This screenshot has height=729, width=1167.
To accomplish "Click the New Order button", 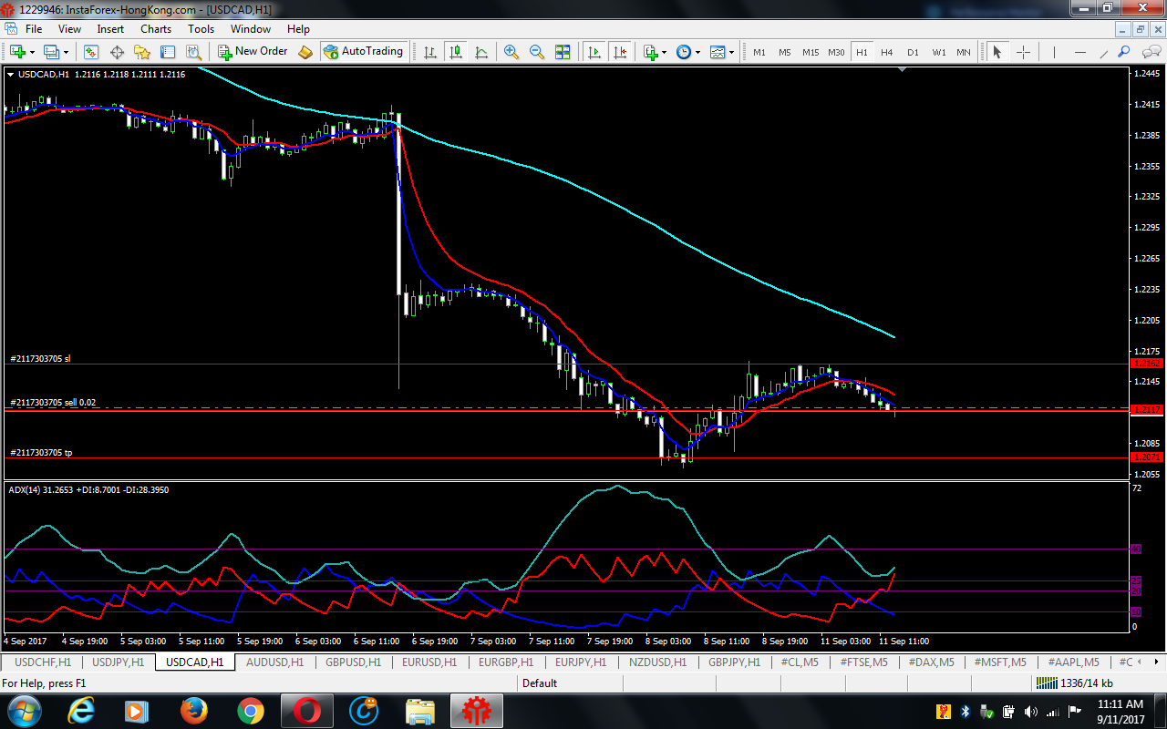I will tap(253, 52).
